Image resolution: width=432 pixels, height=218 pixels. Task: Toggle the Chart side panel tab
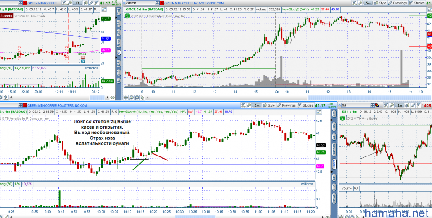(x=334, y=165)
